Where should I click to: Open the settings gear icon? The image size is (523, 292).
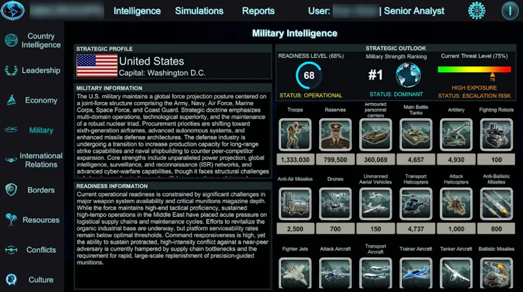click(477, 10)
